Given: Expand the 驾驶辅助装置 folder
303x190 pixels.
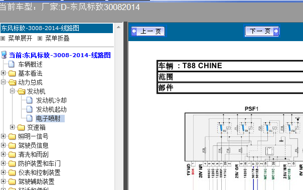Looking at the screenshot, I should (x=3, y=181).
